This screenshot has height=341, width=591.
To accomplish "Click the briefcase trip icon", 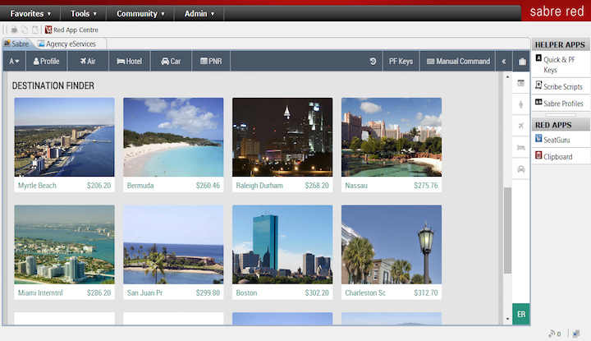I will click(x=522, y=62).
